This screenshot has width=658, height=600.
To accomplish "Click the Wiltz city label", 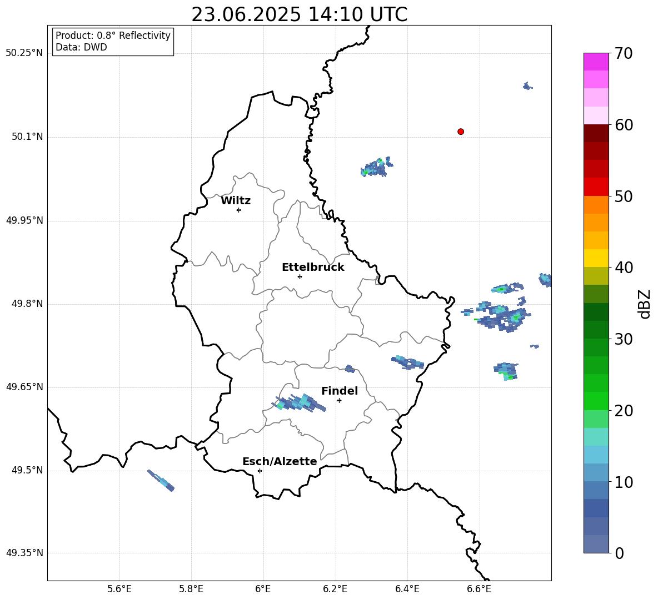I will pos(236,201).
